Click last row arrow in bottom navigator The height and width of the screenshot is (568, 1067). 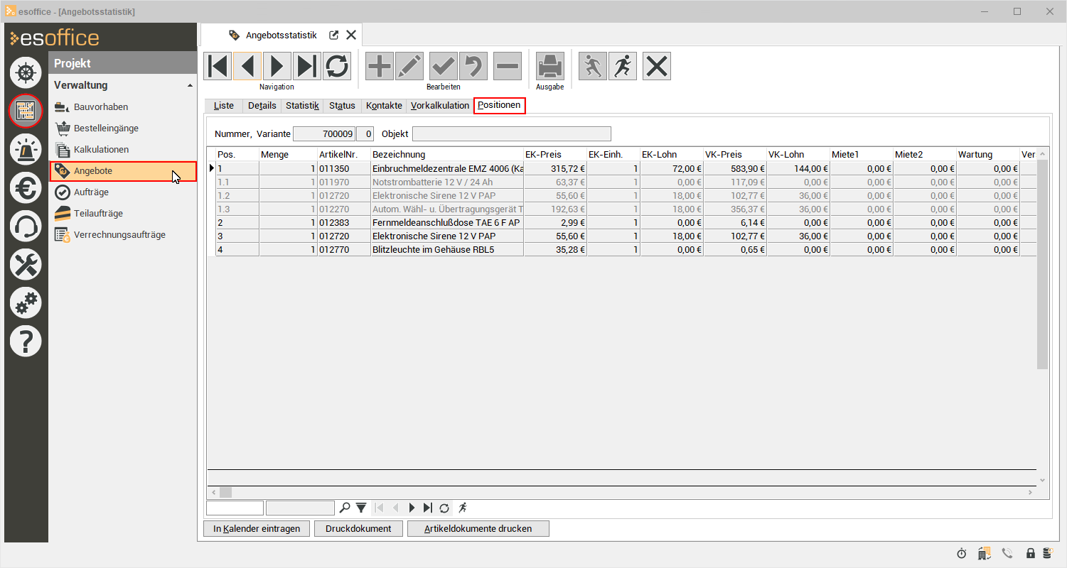tap(427, 508)
